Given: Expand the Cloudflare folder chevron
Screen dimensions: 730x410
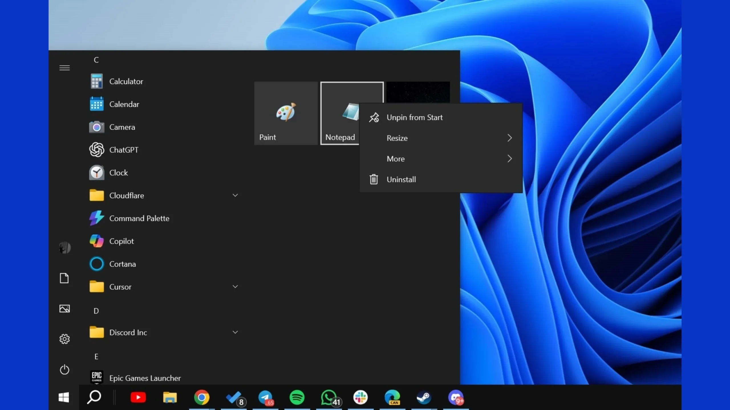Looking at the screenshot, I should (235, 195).
